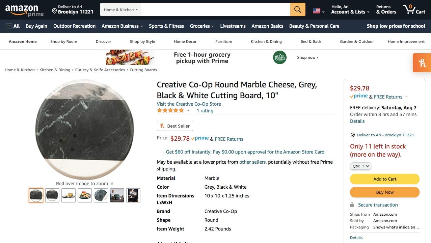Open the other sellers link
431x243 pixels.
[252, 162]
